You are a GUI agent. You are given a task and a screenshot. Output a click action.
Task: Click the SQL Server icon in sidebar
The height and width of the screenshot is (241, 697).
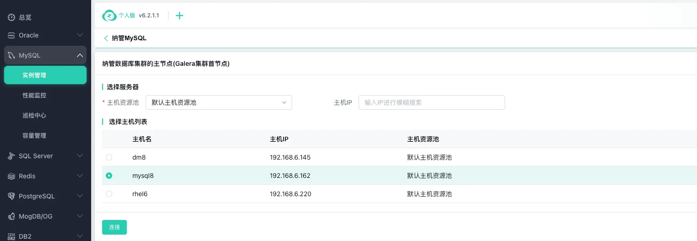tap(11, 156)
